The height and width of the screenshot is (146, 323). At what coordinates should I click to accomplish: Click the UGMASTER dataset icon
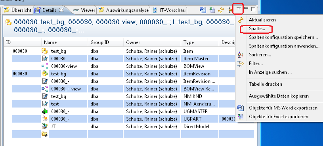(x=45, y=111)
